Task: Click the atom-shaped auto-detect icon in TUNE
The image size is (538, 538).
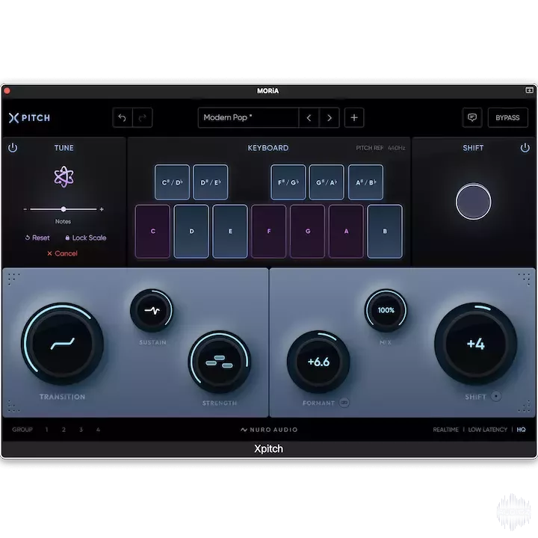Action: point(64,176)
